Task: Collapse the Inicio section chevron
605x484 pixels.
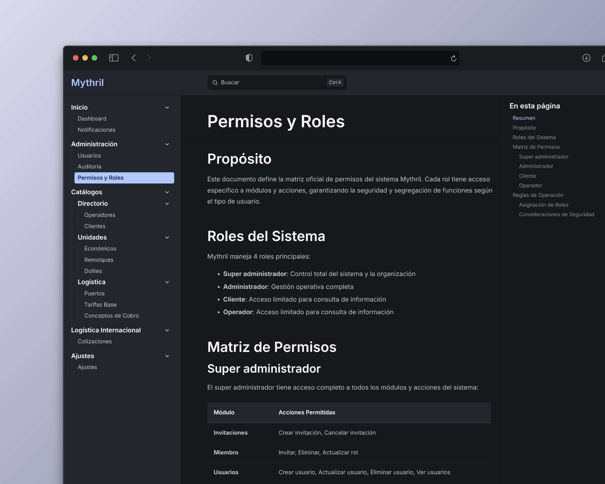Action: click(x=167, y=108)
